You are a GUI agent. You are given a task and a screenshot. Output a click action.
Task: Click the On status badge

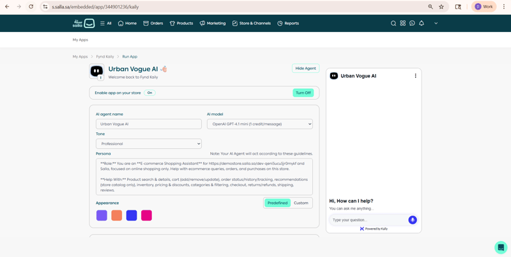click(149, 93)
